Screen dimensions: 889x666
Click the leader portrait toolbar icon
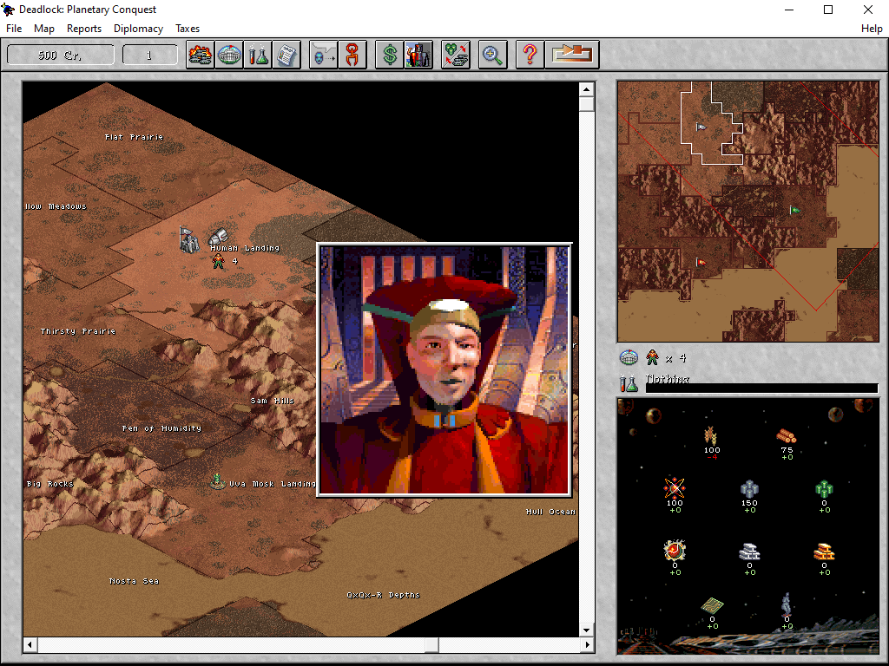point(418,55)
